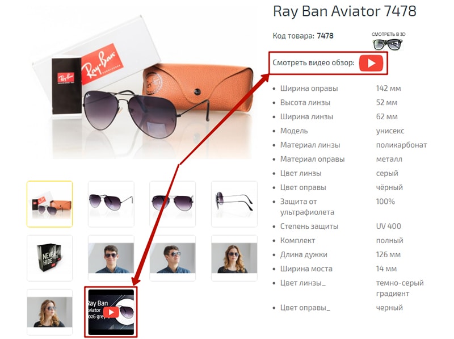This screenshot has width=454, height=339.
Task: Play the video review with red YouTube button
Action: [x=371, y=63]
